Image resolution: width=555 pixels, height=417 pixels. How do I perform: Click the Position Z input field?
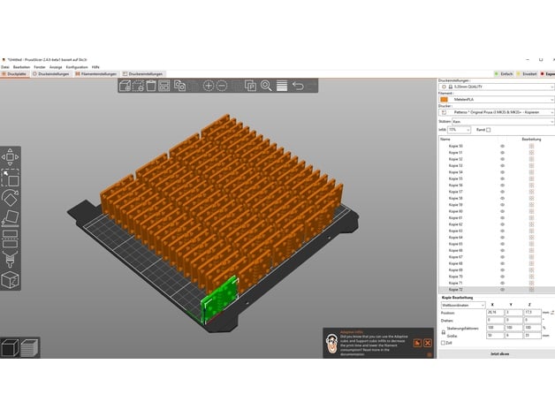(532, 313)
